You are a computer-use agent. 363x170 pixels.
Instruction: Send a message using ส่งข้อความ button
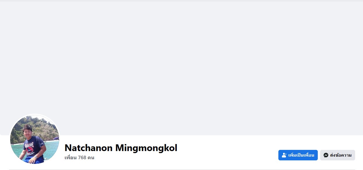tap(338, 155)
